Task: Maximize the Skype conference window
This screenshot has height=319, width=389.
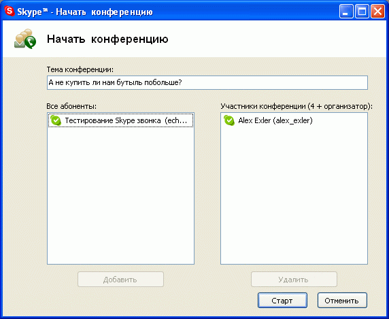Action: point(362,12)
